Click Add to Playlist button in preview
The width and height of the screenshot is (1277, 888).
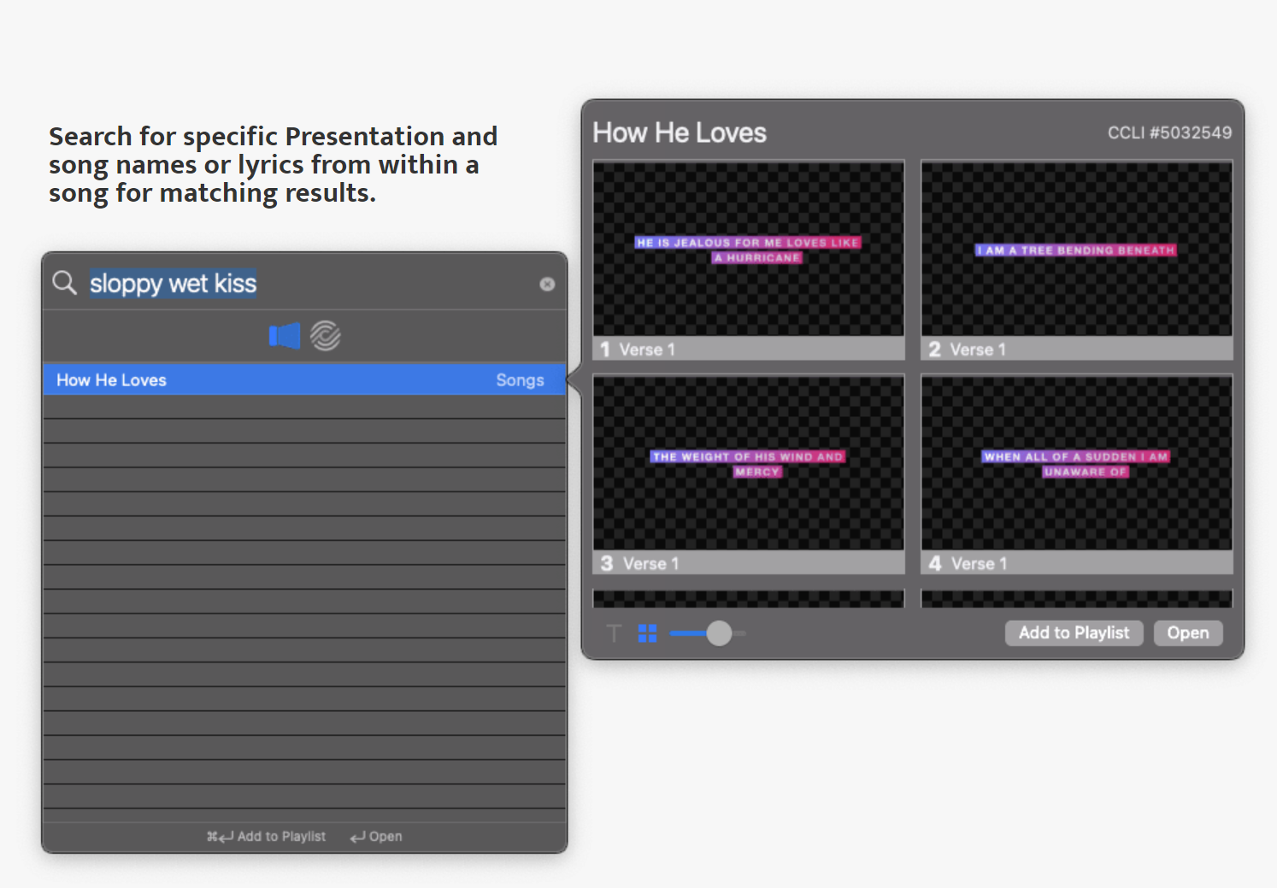1074,632
